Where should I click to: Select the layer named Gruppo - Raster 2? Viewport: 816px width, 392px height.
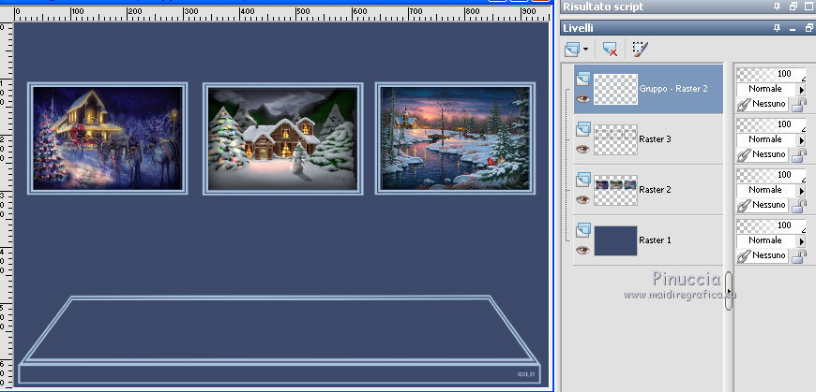tap(673, 89)
